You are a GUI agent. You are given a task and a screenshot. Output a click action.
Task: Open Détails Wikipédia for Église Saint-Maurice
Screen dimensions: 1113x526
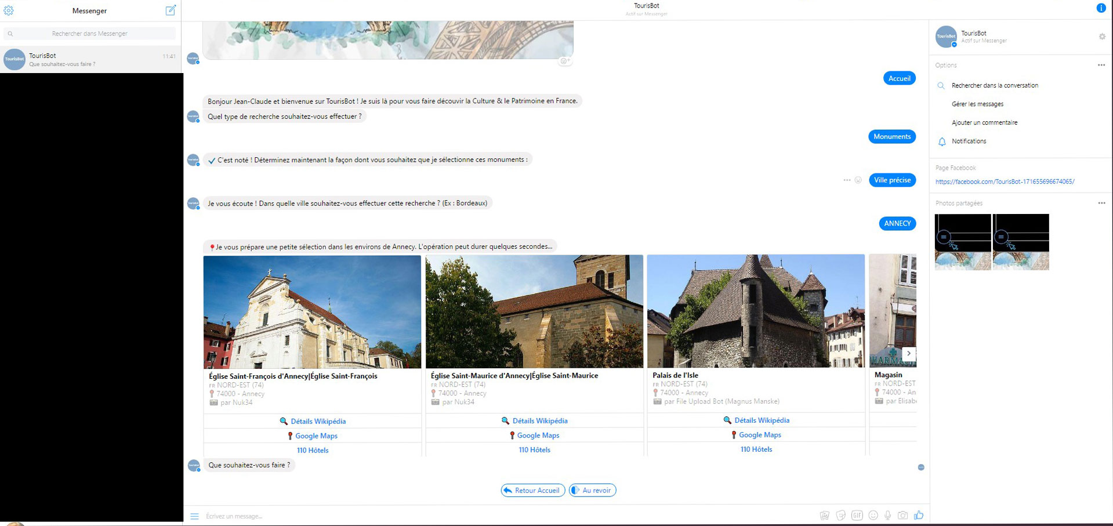coord(534,420)
